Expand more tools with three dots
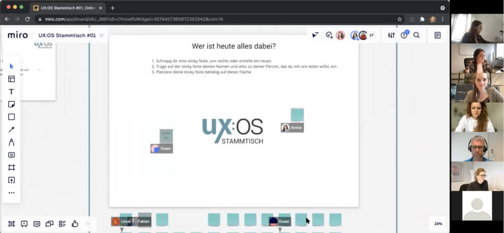Viewport: 504px width, 233px height. pyautogui.click(x=11, y=193)
